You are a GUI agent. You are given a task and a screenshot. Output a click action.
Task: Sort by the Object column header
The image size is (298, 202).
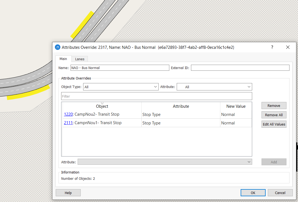click(x=102, y=106)
